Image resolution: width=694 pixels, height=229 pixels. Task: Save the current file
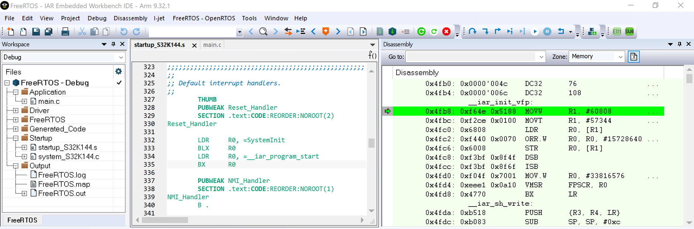point(36,32)
